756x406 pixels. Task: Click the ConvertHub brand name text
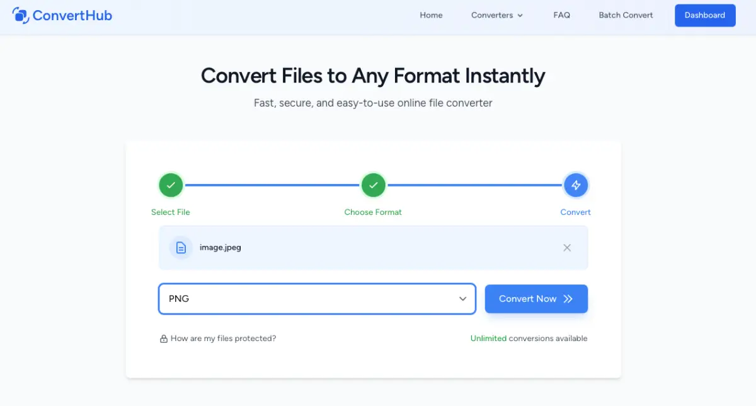(72, 15)
